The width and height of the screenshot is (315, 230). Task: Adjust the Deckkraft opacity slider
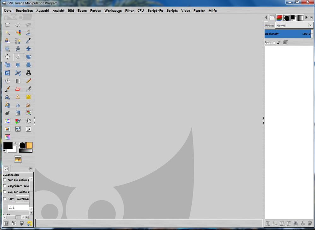(288, 34)
